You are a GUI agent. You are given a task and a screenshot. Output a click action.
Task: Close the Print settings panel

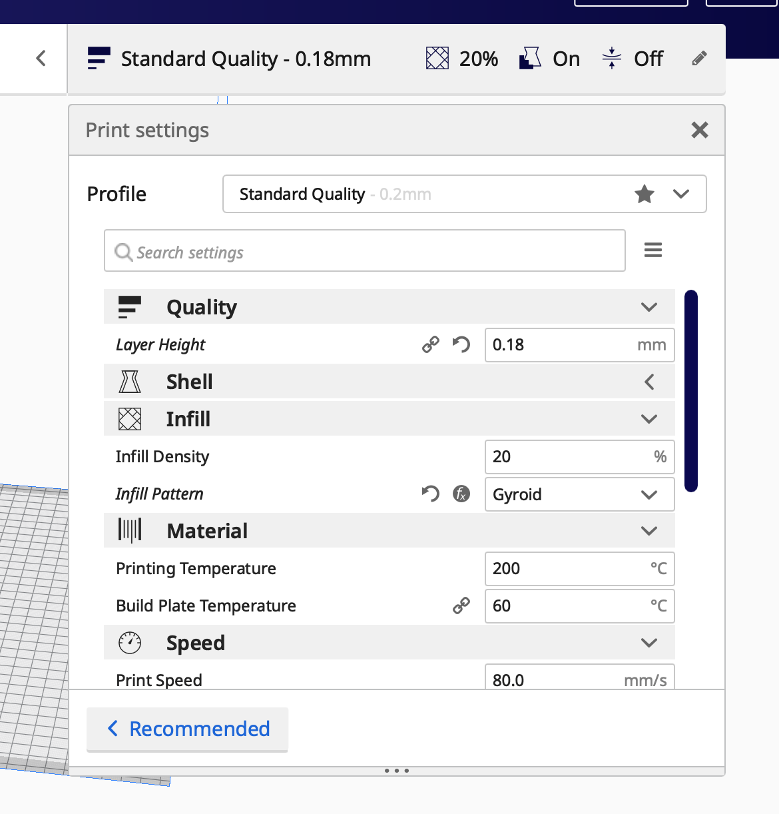click(700, 130)
